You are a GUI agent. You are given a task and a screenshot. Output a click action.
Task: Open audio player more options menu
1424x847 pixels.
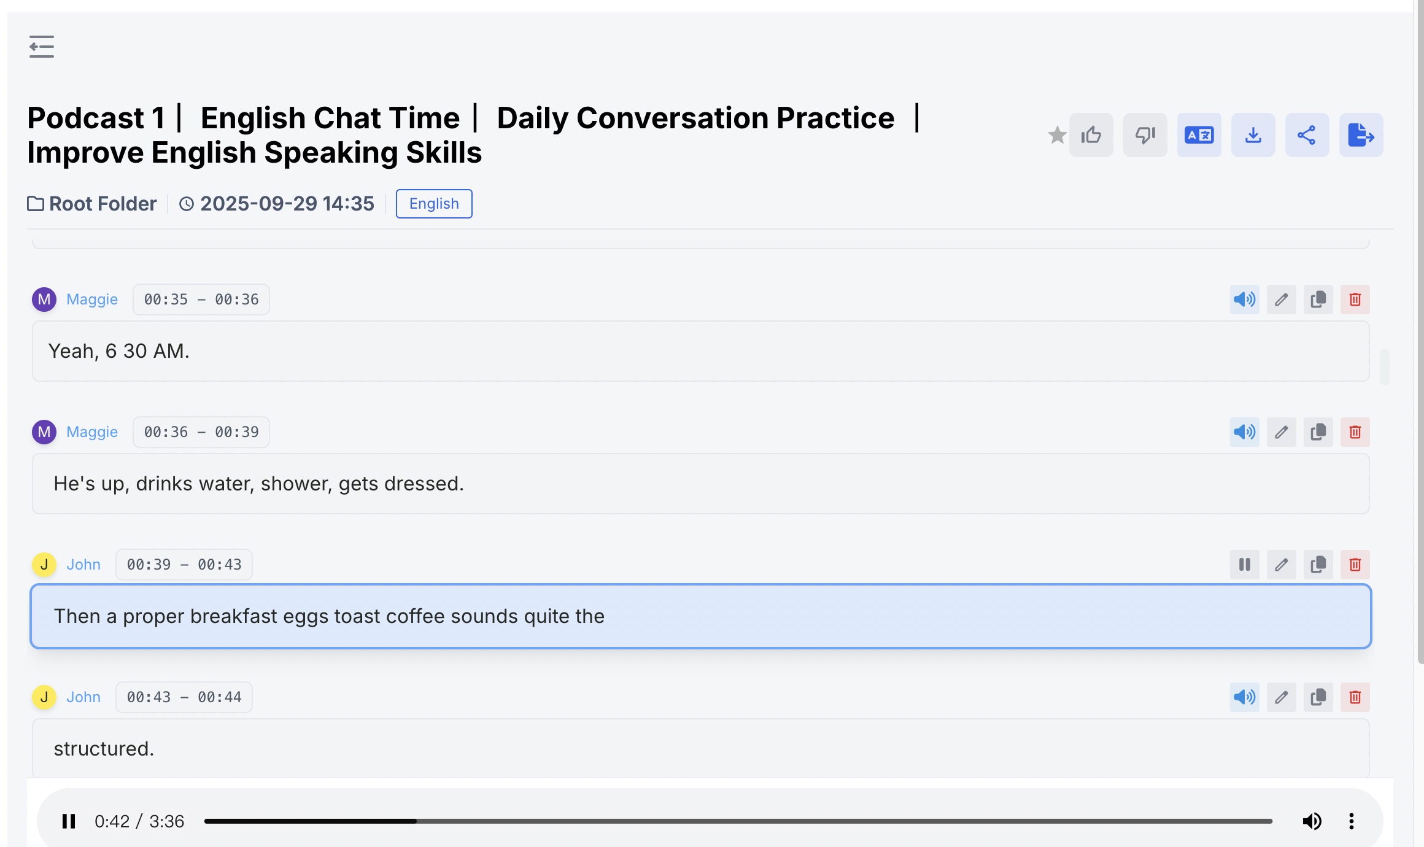1352,821
